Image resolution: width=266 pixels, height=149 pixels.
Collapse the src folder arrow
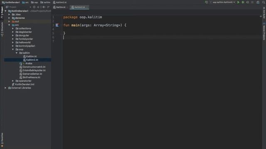(x=9, y=25)
